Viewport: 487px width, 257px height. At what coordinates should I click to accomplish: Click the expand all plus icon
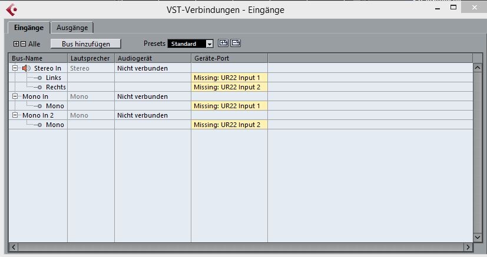[16, 44]
